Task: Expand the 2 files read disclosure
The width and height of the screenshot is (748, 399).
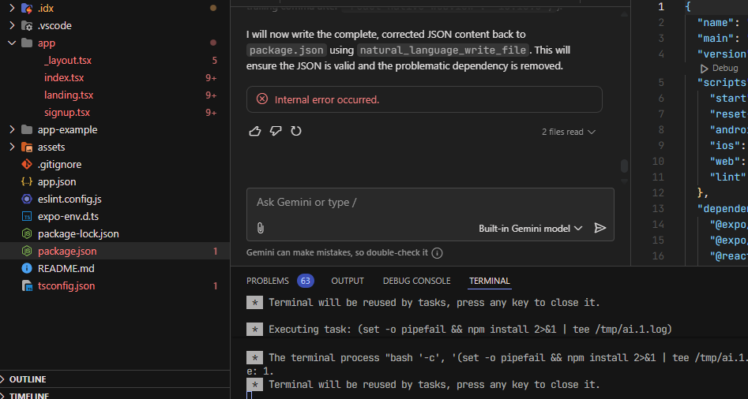Action: [568, 132]
